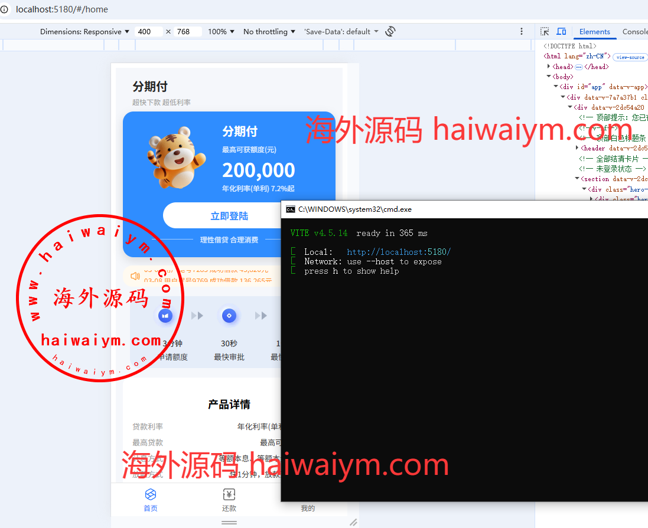Click the tiger mascot image
The height and width of the screenshot is (528, 648).
(x=172, y=157)
